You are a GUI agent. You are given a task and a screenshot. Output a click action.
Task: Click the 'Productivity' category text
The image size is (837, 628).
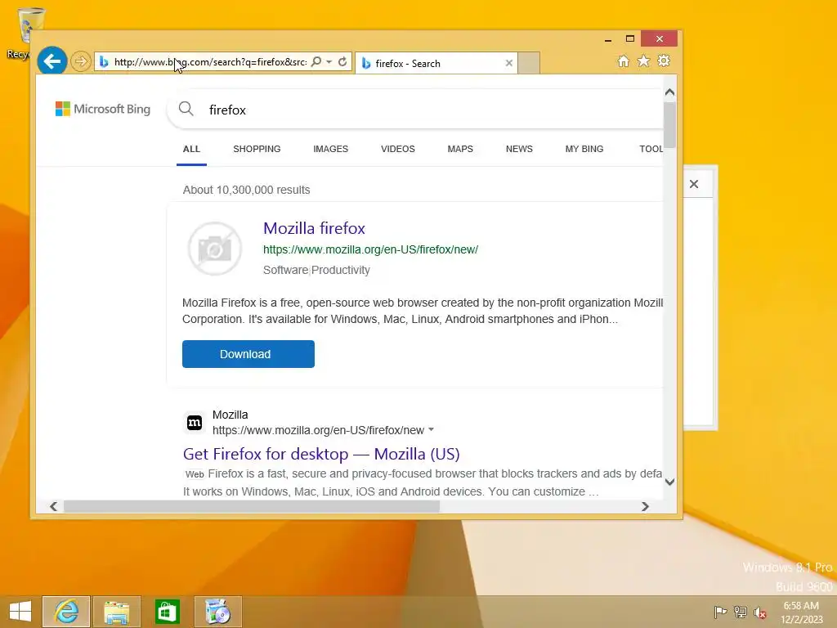[341, 270]
